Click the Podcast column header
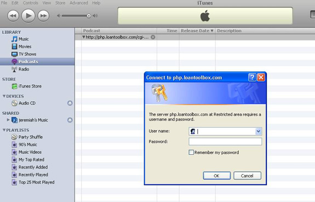Image resolution: width=315 pixels, height=202 pixels. (x=119, y=31)
